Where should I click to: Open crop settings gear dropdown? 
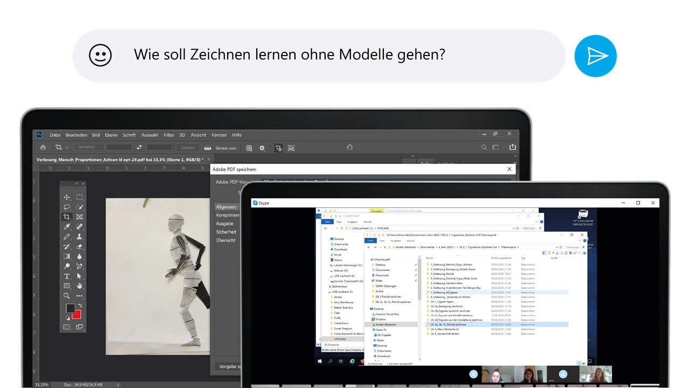(x=262, y=148)
